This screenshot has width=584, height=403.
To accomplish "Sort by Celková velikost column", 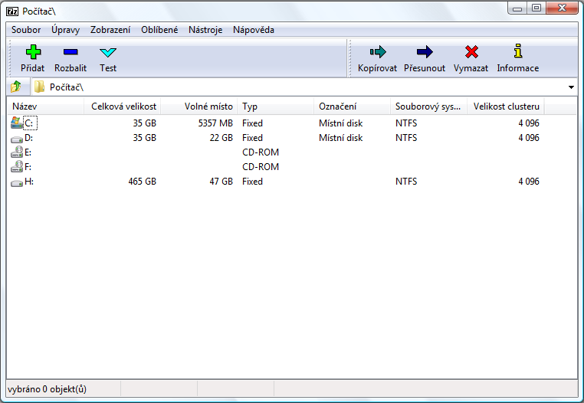I will coord(122,106).
